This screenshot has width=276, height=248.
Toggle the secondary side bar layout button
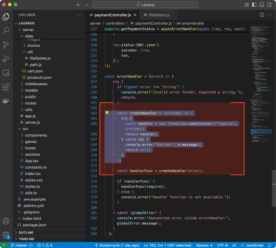(269, 5)
